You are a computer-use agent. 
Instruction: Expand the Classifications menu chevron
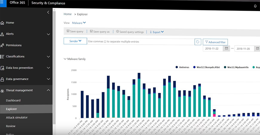click(48, 56)
